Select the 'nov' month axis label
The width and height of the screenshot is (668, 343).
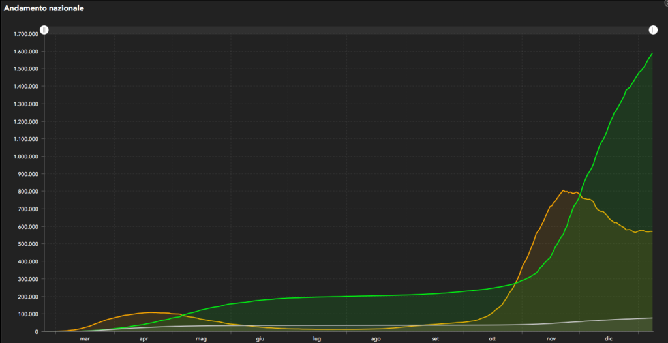[551, 338]
